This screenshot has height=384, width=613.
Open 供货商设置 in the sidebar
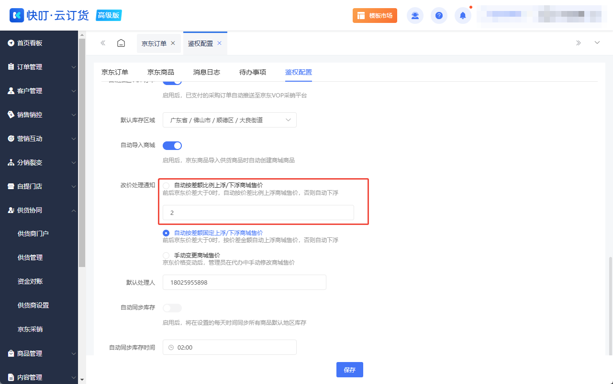[x=33, y=305]
